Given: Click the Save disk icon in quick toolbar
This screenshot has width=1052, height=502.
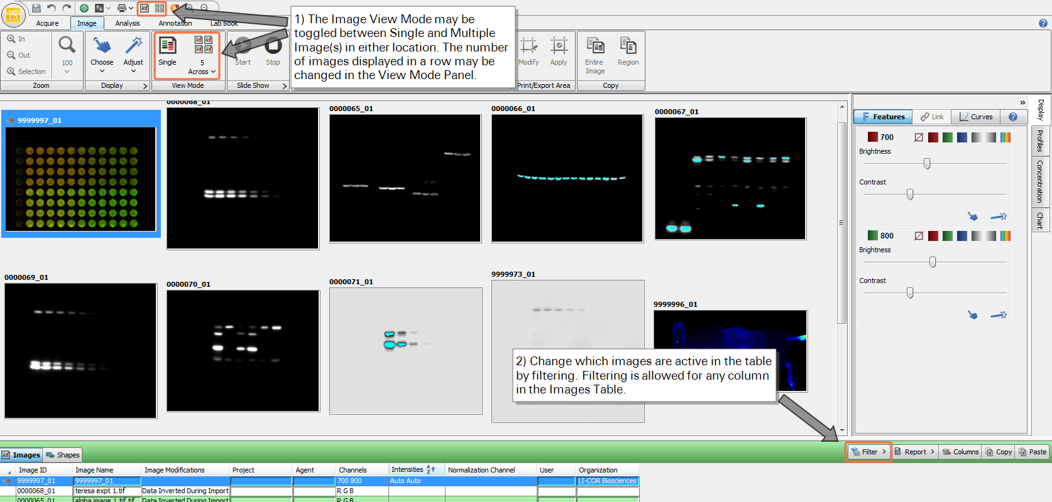Looking at the screenshot, I should coord(36,8).
